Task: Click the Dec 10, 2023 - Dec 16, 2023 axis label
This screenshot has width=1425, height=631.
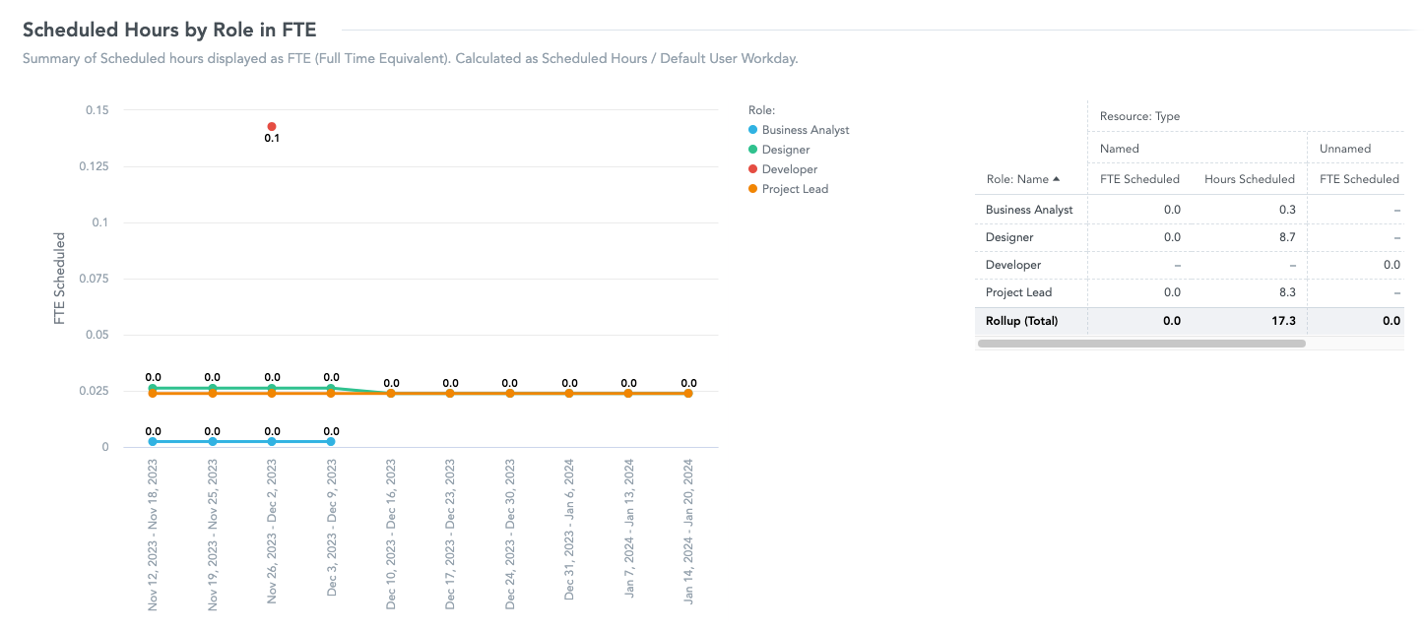Action: click(x=391, y=534)
